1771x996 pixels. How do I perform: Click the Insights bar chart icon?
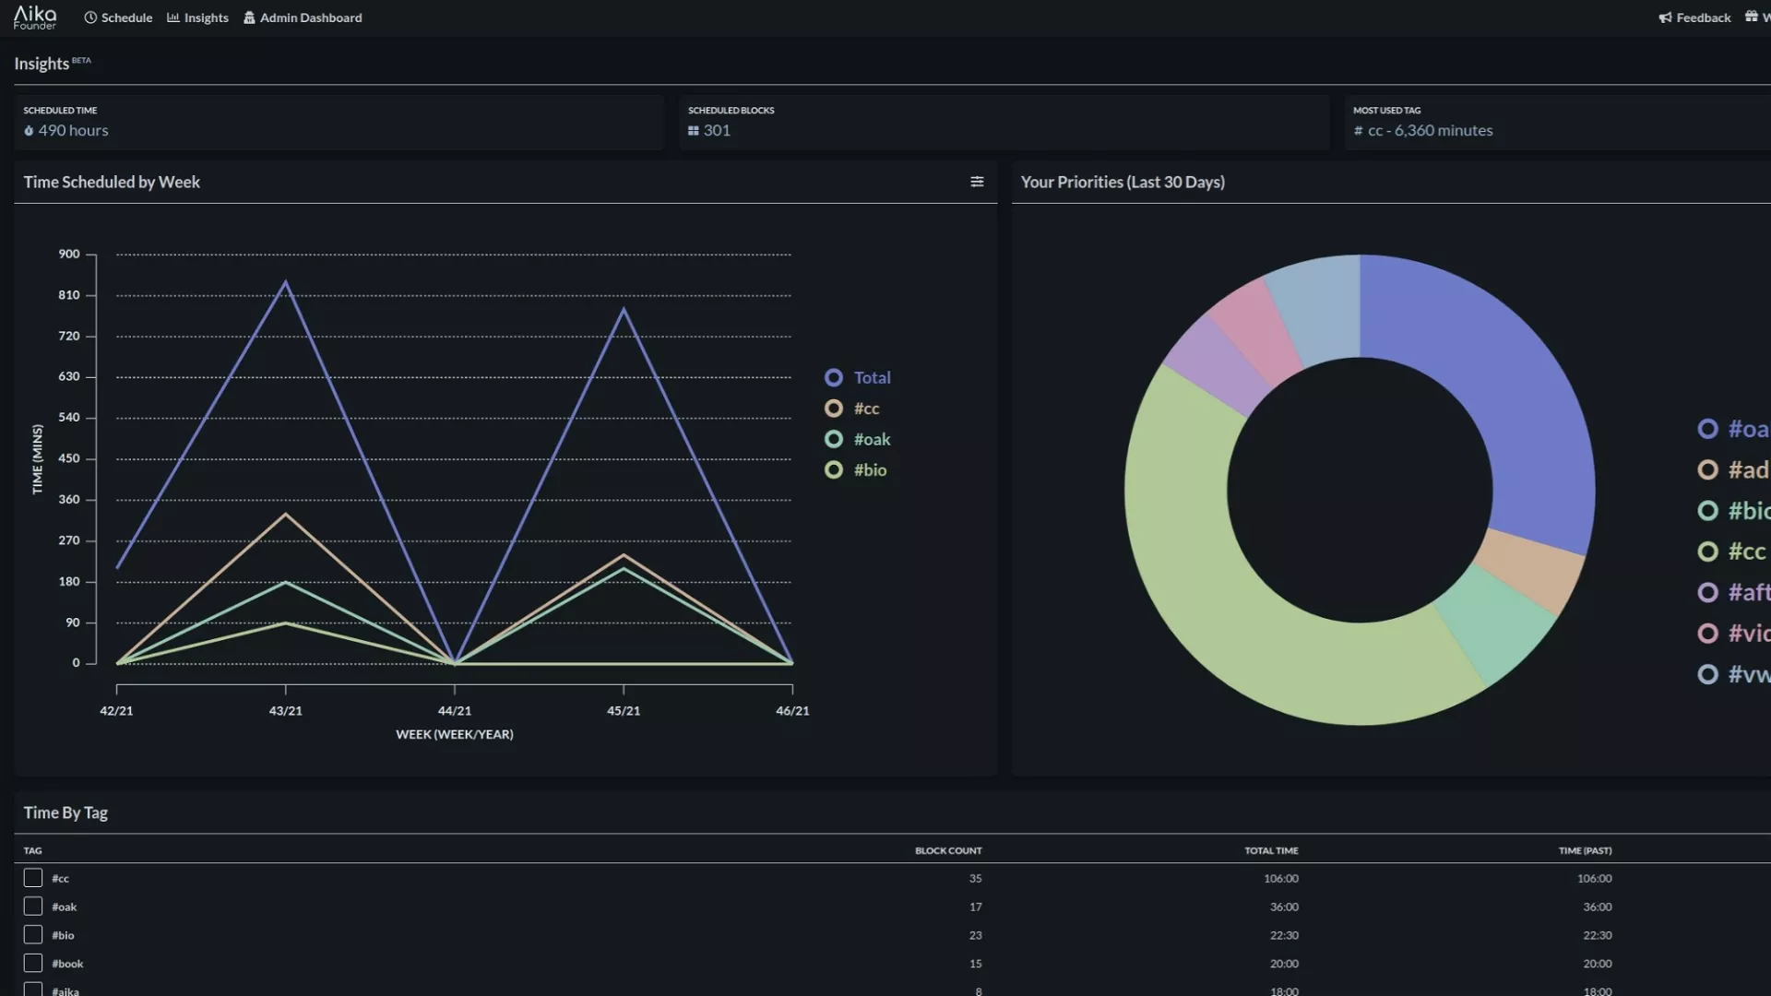coord(173,18)
